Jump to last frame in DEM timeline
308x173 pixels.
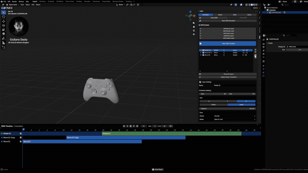tap(137, 126)
